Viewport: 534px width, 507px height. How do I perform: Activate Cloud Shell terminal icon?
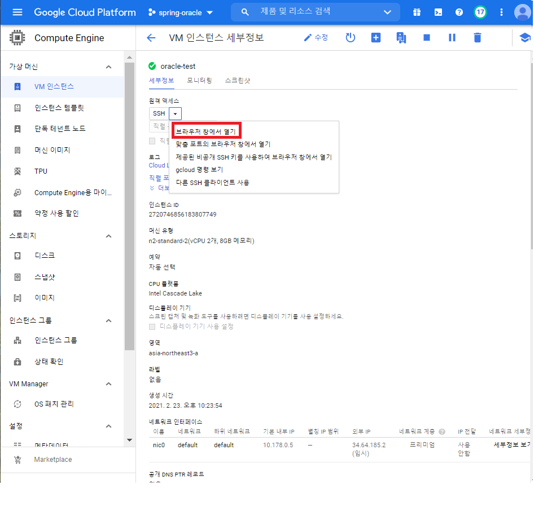coord(438,12)
